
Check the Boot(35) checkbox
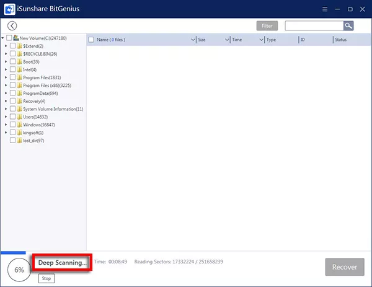pos(13,61)
